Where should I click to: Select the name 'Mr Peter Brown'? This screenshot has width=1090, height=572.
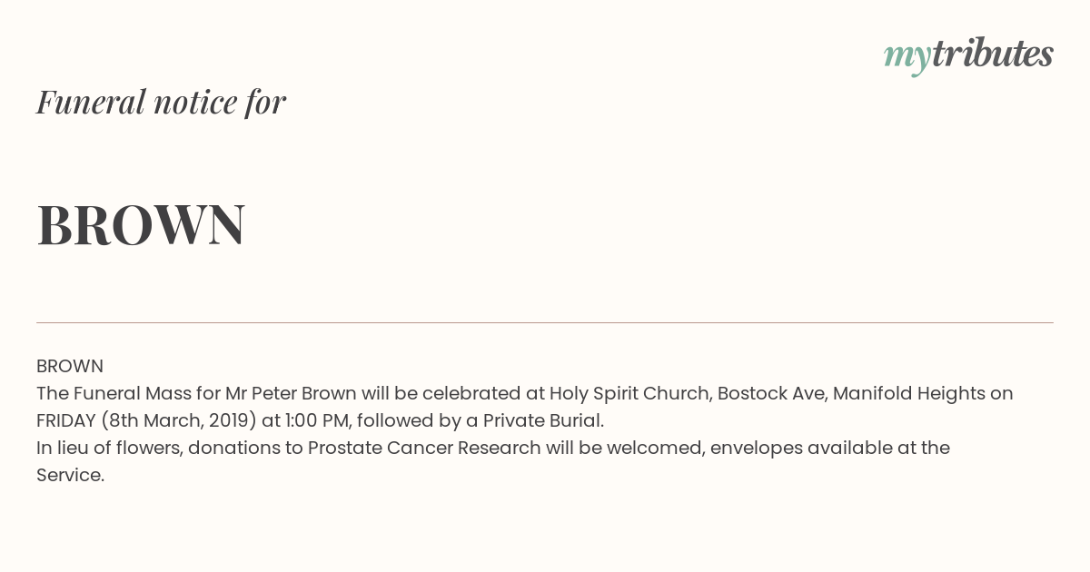(291, 393)
